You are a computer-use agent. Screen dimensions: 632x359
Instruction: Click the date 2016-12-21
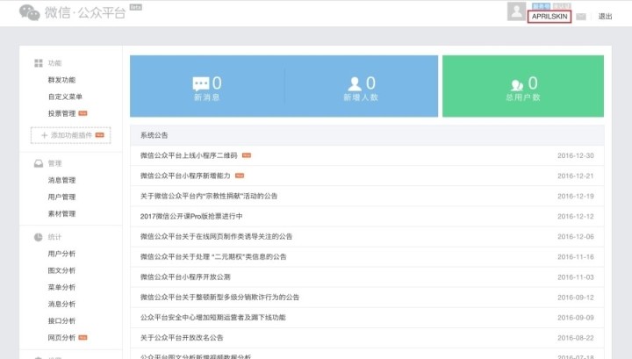pyautogui.click(x=576, y=176)
